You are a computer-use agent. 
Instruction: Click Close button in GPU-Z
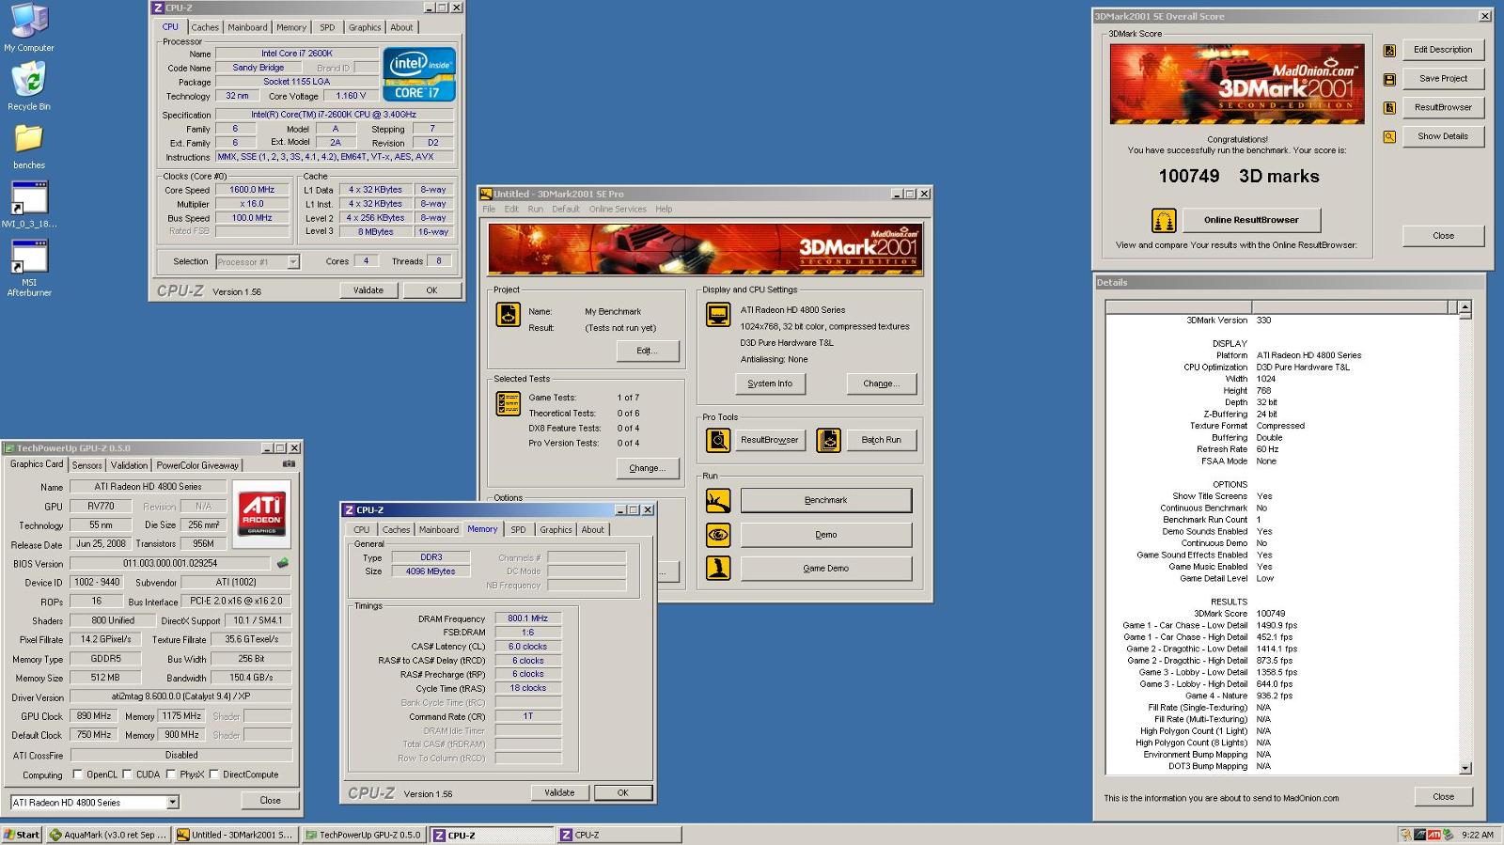click(x=270, y=801)
